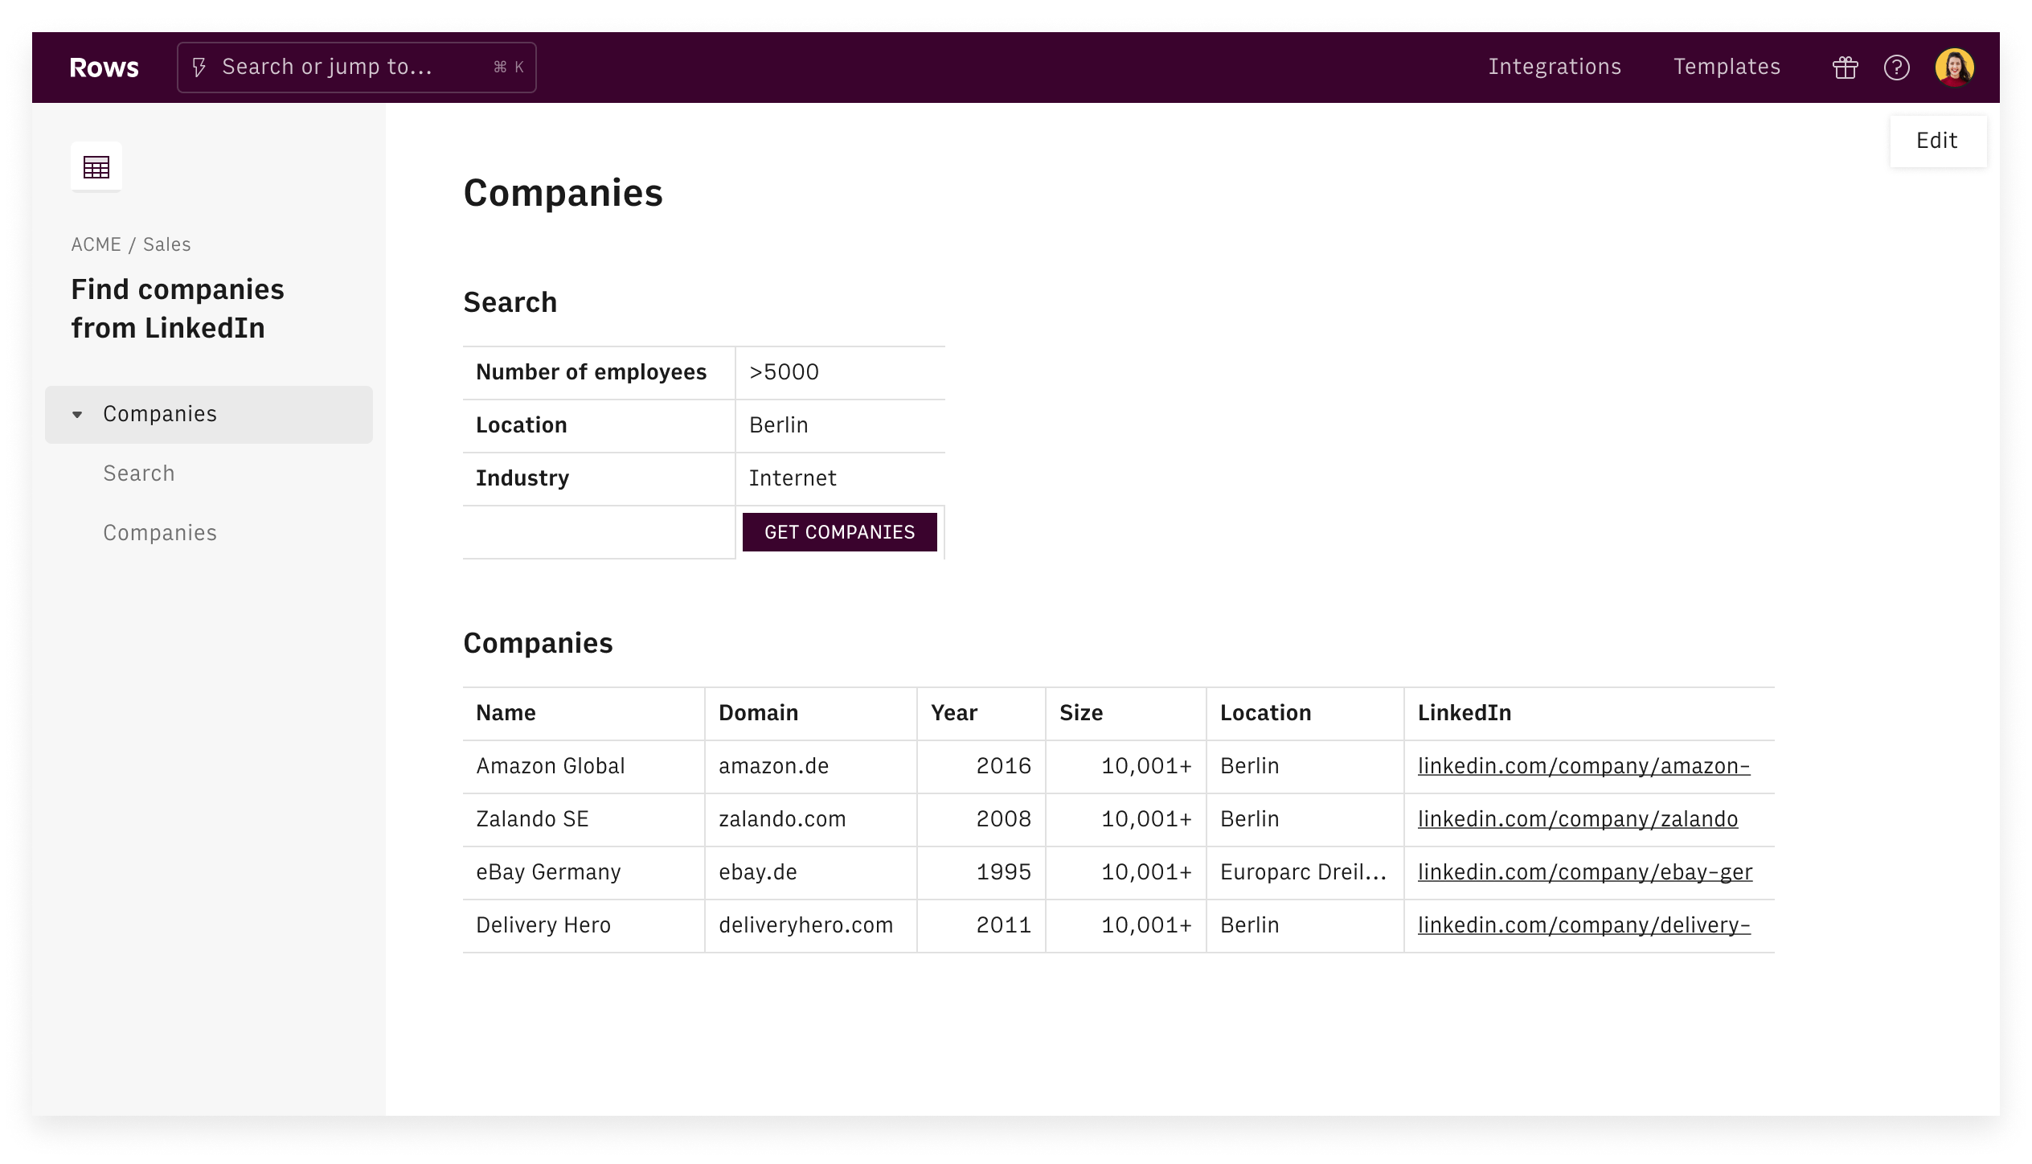Click the Zalando SE name cell
The height and width of the screenshot is (1164, 2032).
pyautogui.click(x=584, y=820)
